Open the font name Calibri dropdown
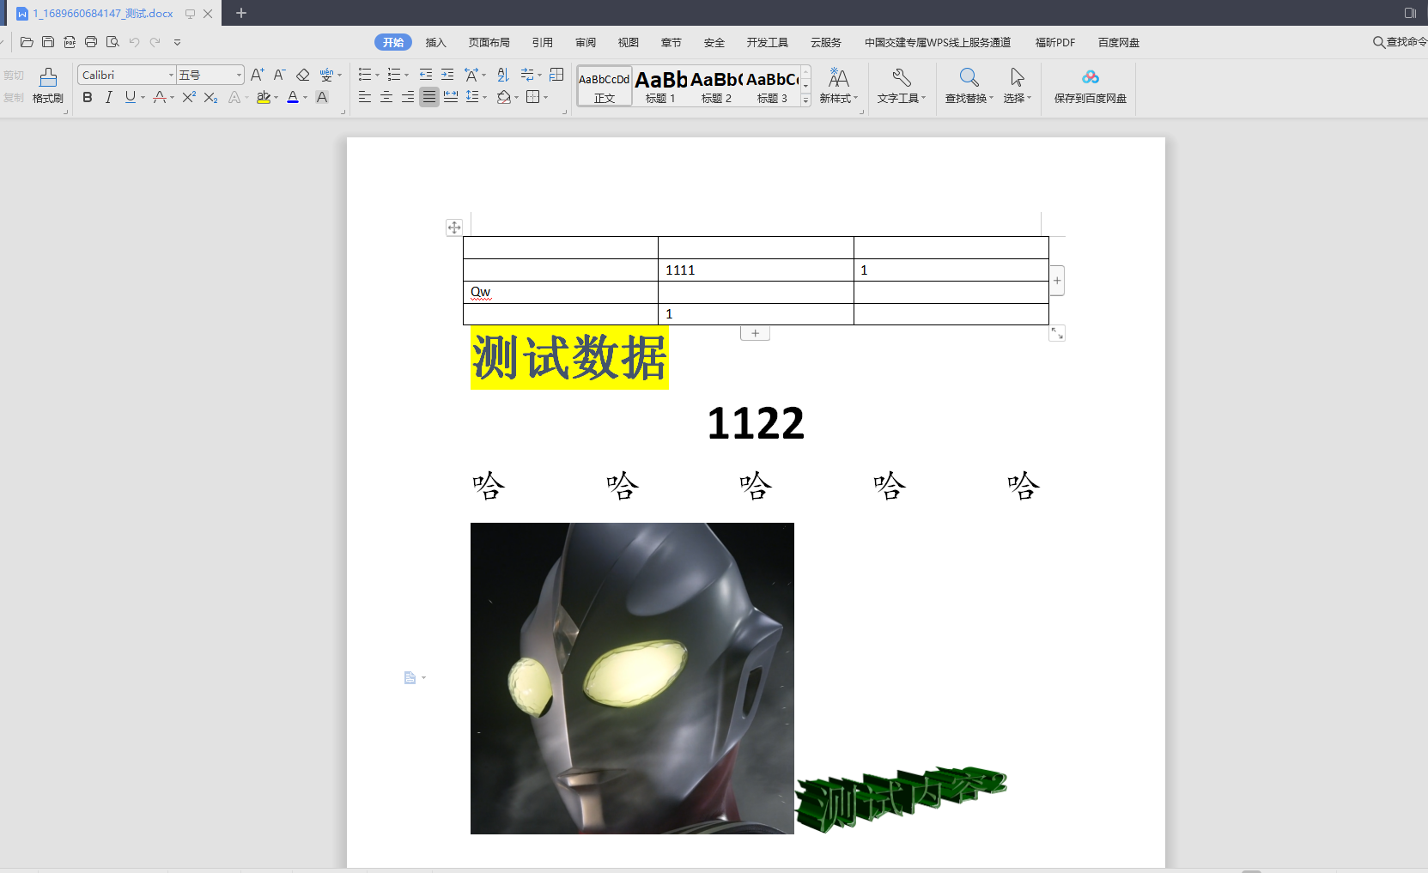Image resolution: width=1428 pixels, height=873 pixels. [171, 76]
